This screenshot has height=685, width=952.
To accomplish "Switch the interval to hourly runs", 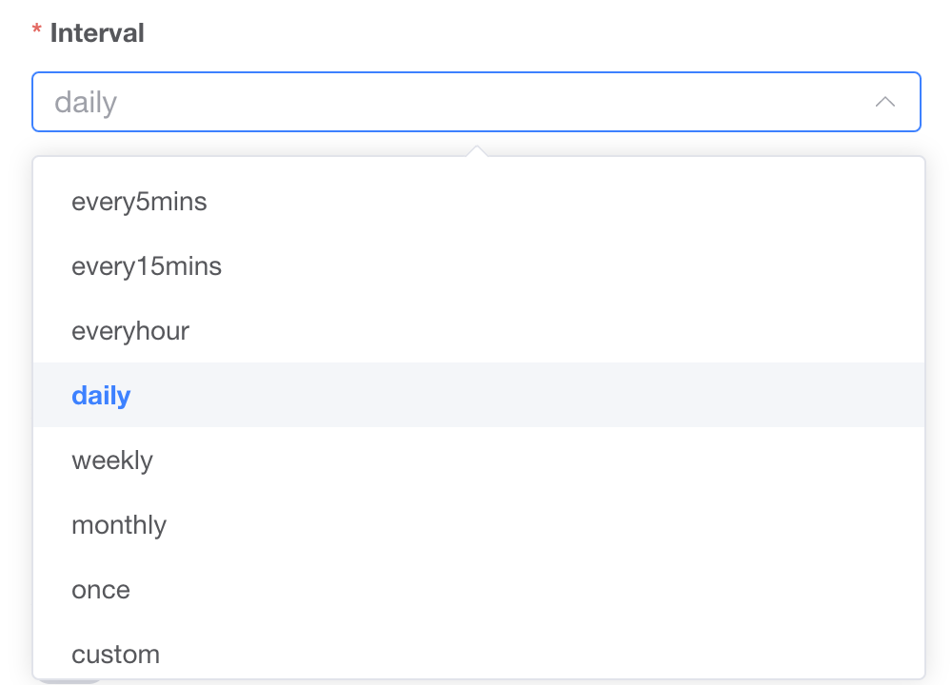I will tap(130, 331).
